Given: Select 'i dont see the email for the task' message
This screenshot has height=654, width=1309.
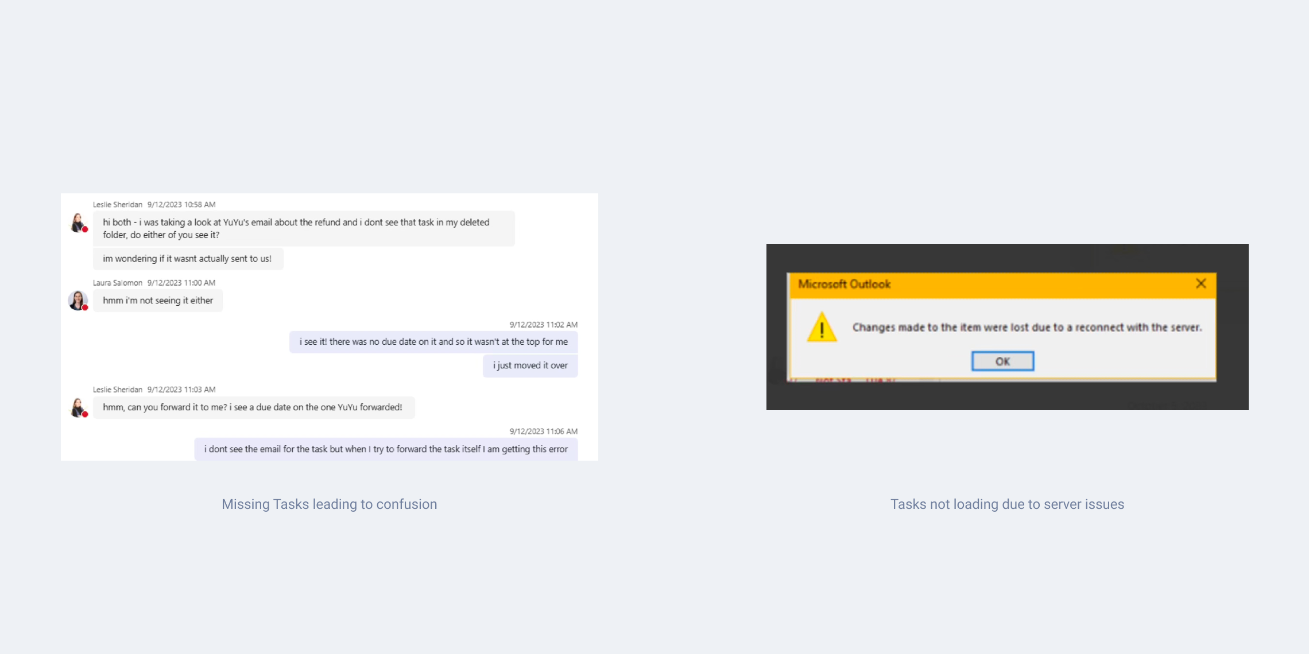Looking at the screenshot, I should click(386, 449).
